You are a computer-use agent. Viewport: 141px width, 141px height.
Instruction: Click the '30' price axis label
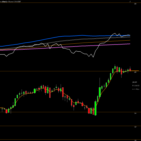(x=135, y=4)
